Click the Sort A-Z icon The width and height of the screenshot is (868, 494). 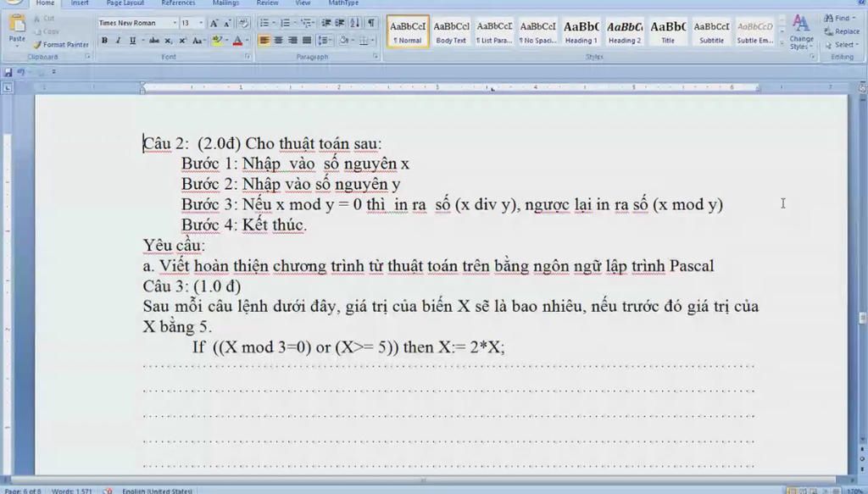click(x=355, y=23)
